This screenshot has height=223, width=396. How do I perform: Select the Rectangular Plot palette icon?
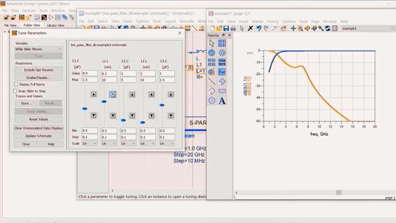coord(222,43)
